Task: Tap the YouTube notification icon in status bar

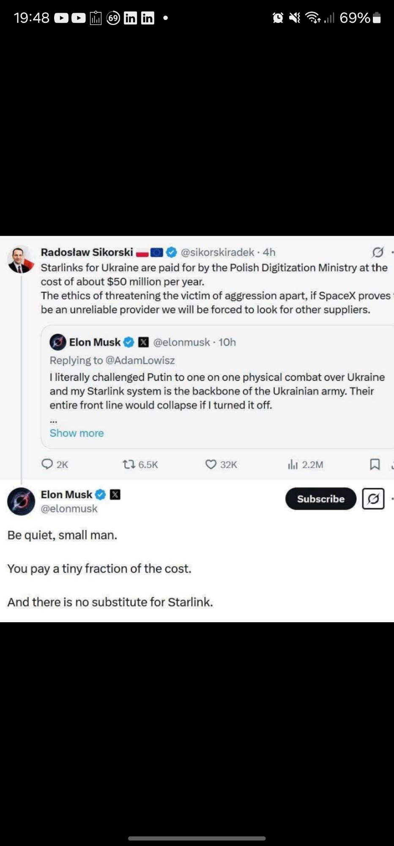Action: click(x=61, y=18)
